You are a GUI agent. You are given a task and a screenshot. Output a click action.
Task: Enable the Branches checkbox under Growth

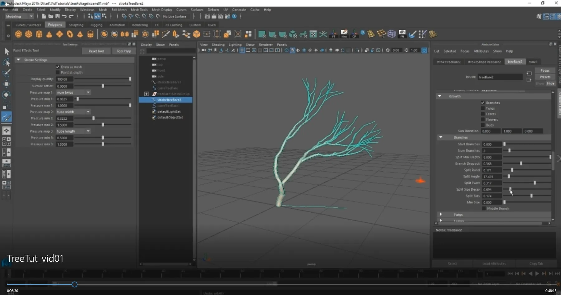coord(483,102)
